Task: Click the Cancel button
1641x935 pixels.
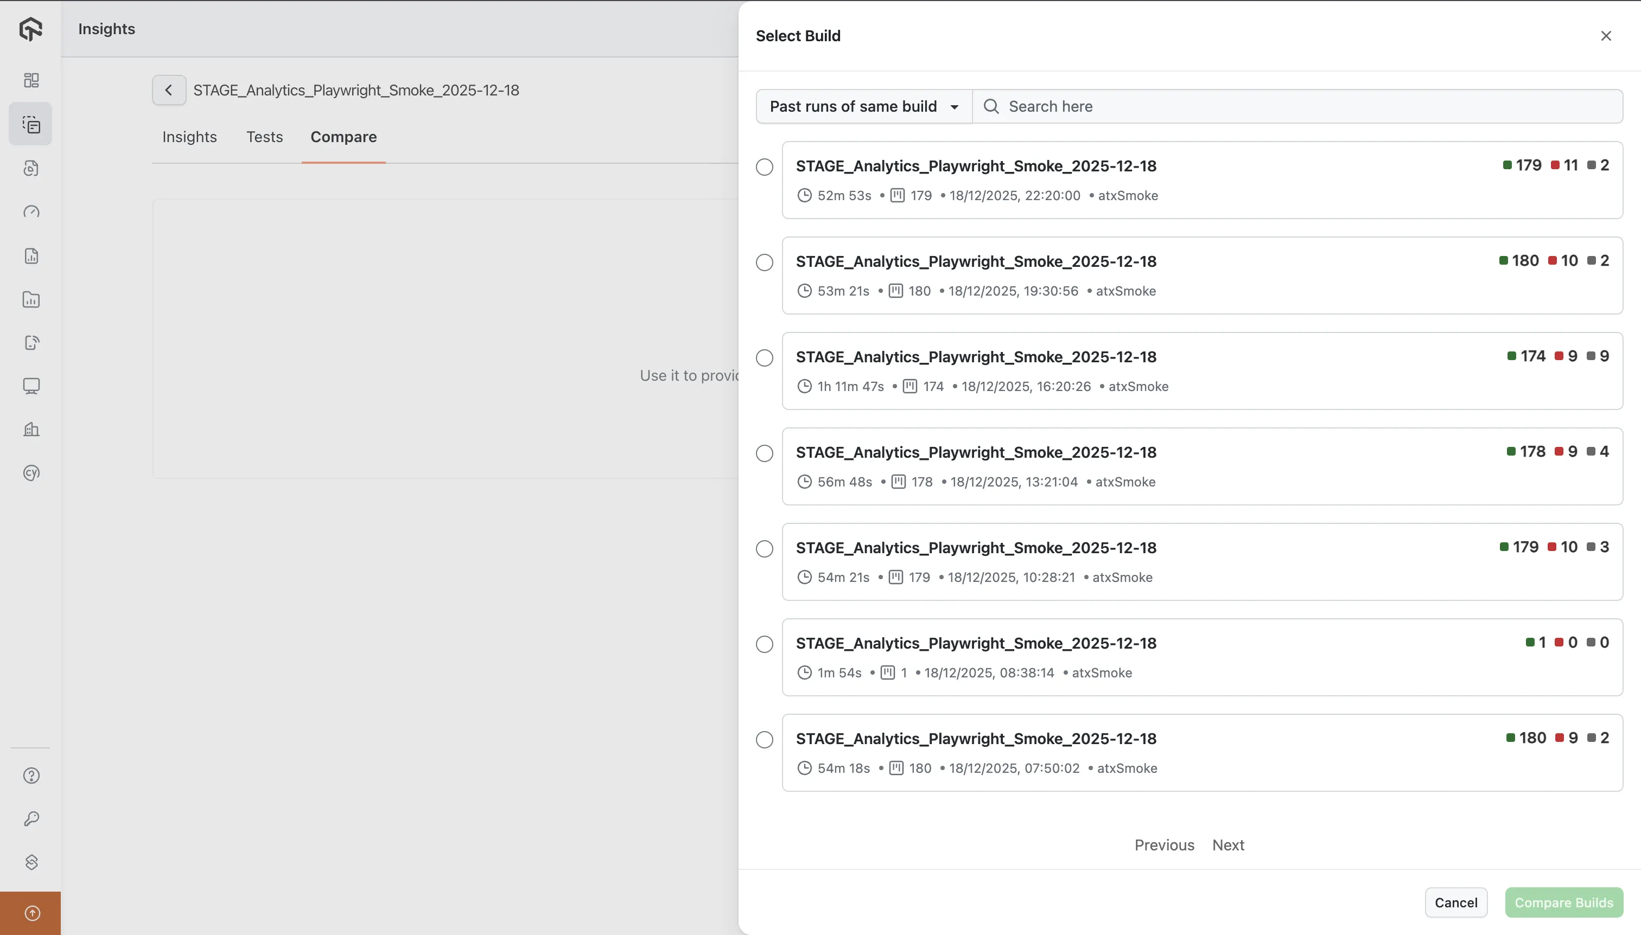Action: [1455, 902]
